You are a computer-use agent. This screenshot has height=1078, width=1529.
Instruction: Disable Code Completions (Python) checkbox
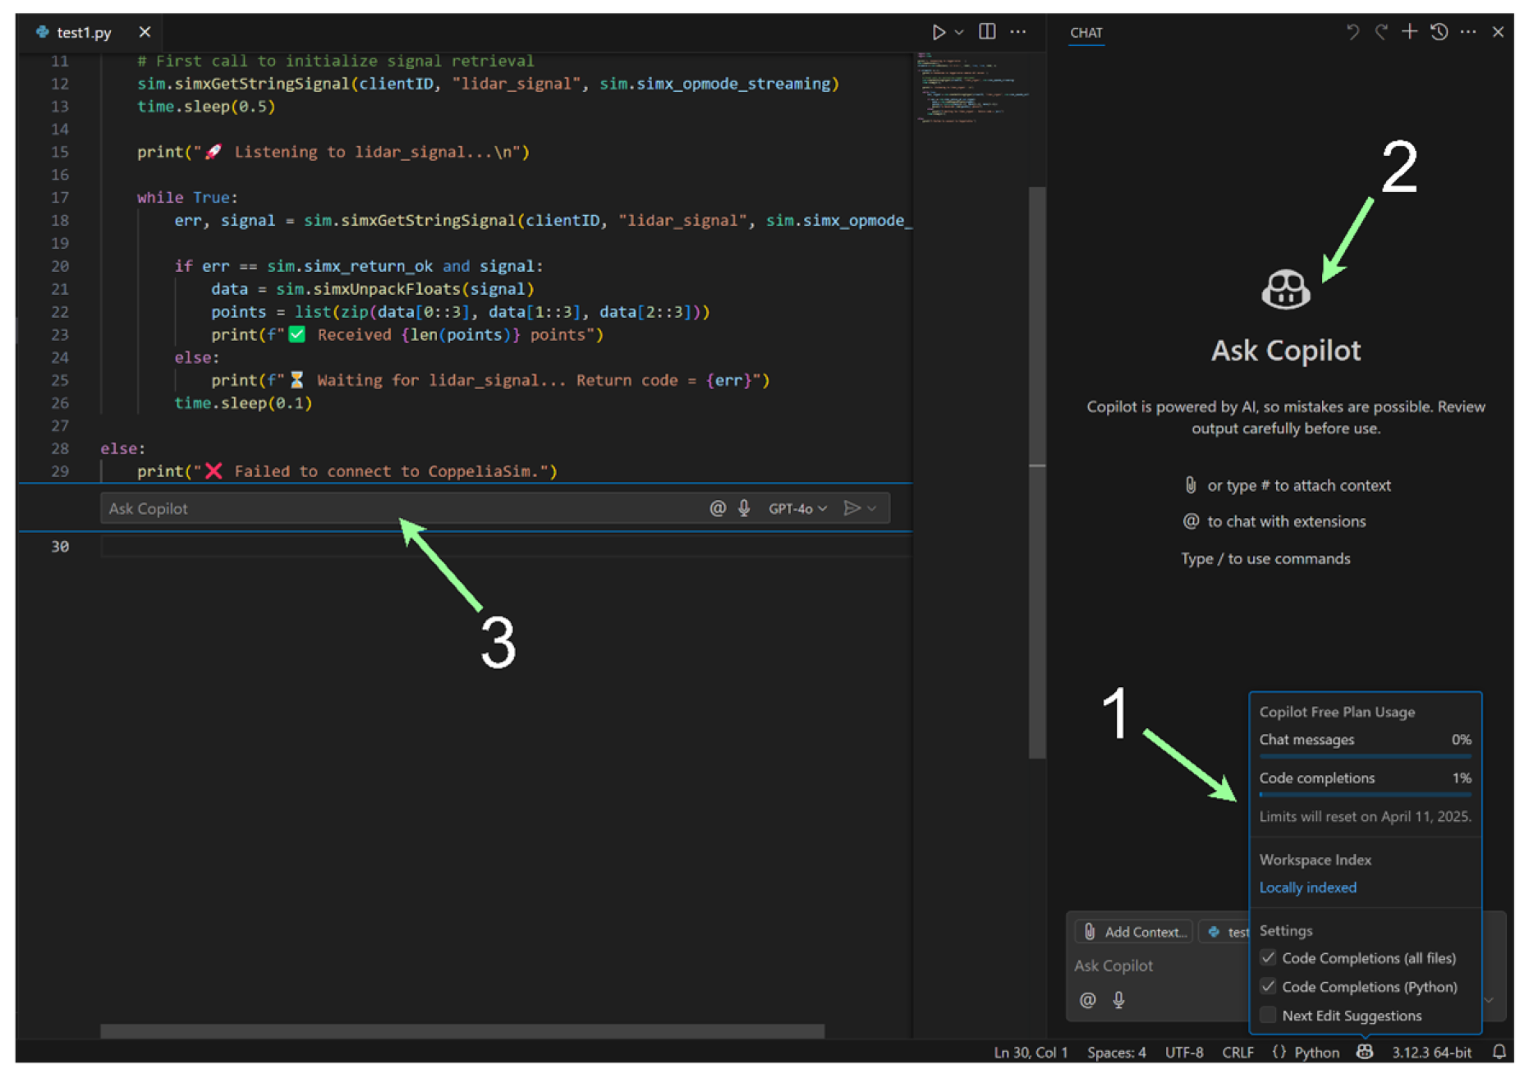[1268, 987]
